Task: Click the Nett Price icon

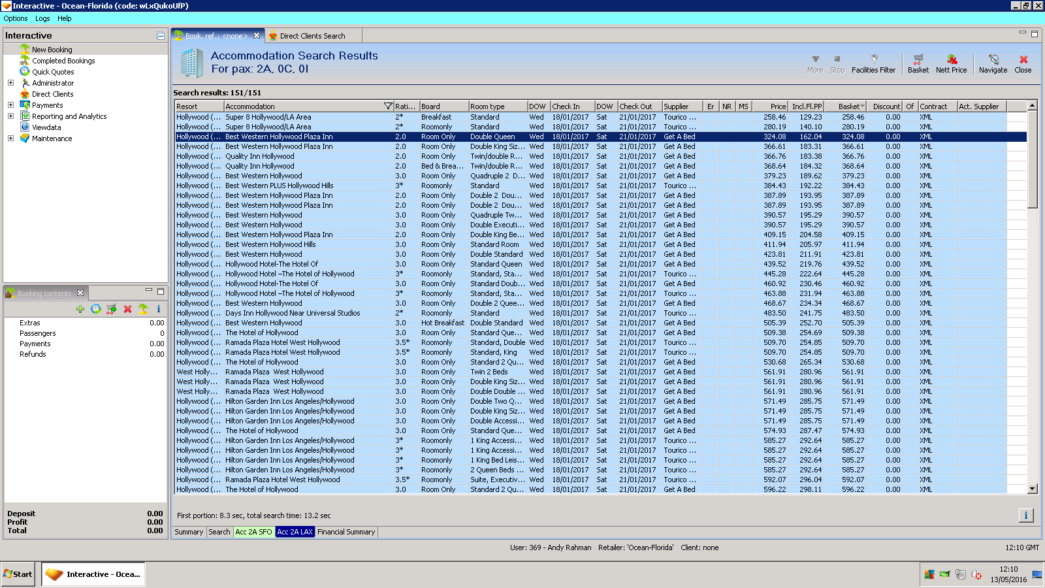Action: point(951,60)
